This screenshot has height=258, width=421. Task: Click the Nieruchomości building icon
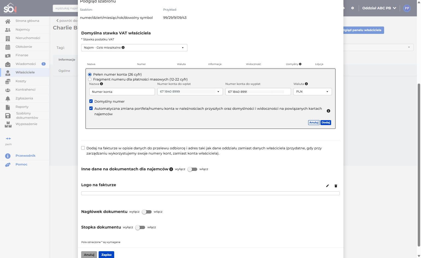8,38
